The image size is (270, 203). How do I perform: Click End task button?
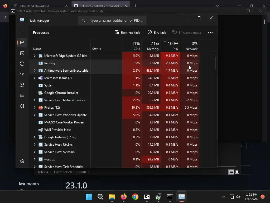(x=157, y=33)
